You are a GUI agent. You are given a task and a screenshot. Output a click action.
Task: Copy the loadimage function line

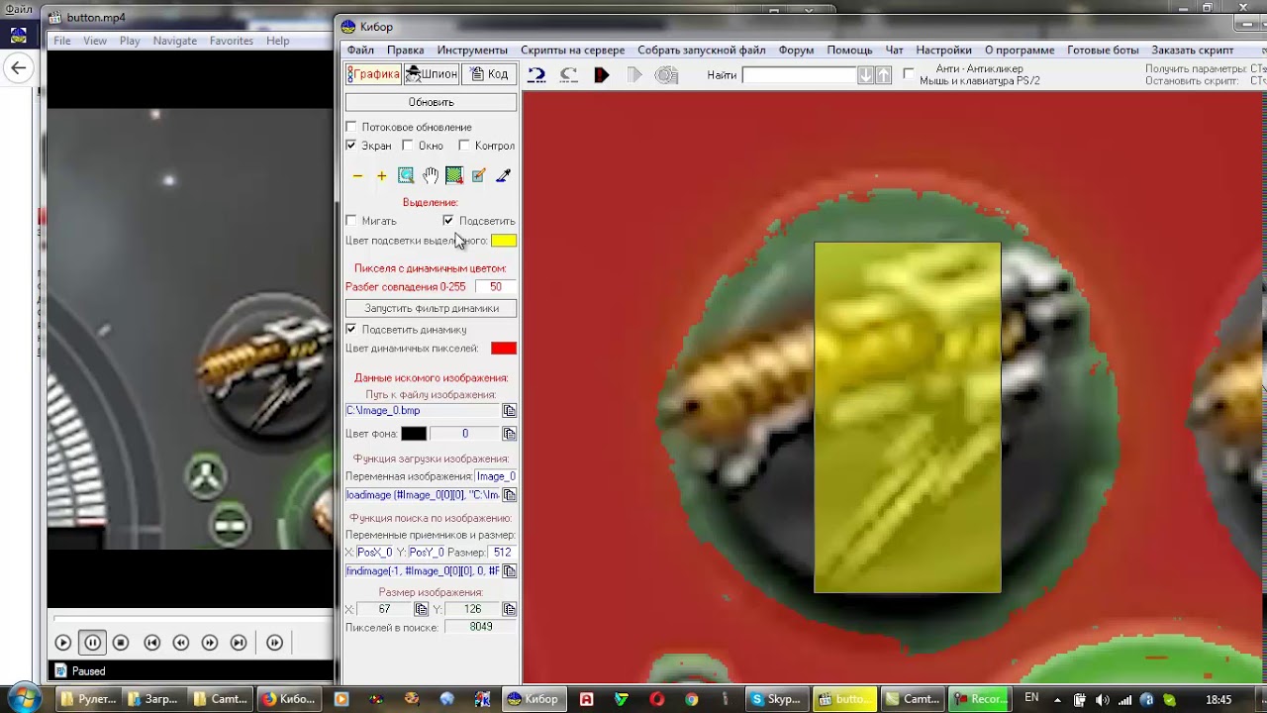509,495
